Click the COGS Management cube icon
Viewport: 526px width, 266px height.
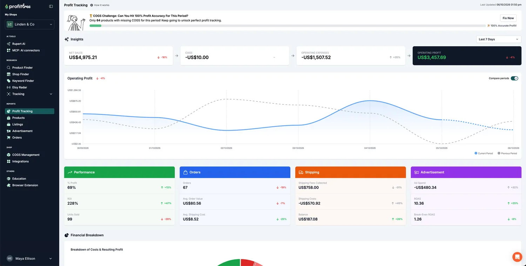click(9, 155)
